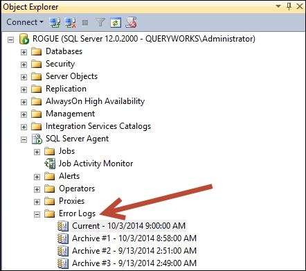The image size is (306, 271).
Task: Collapse the Error Logs folder
Action: click(37, 214)
